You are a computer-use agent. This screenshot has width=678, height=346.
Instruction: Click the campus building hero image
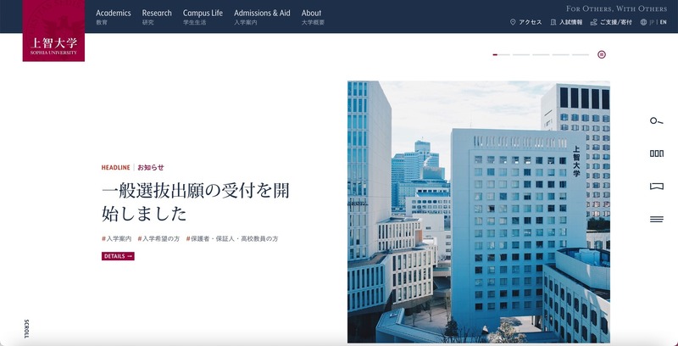click(478, 212)
